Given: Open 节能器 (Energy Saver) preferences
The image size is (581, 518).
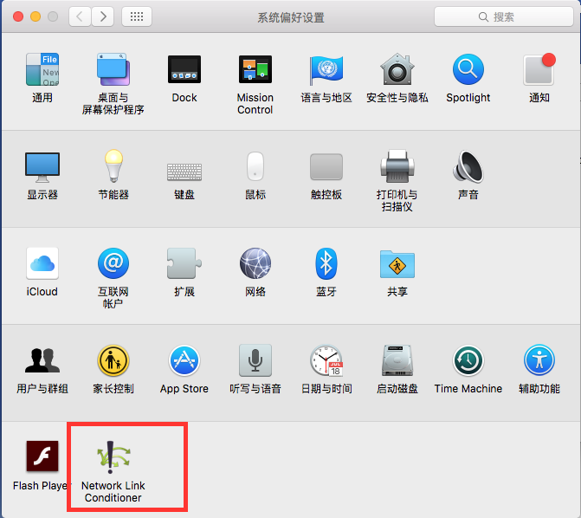Looking at the screenshot, I should 113,166.
